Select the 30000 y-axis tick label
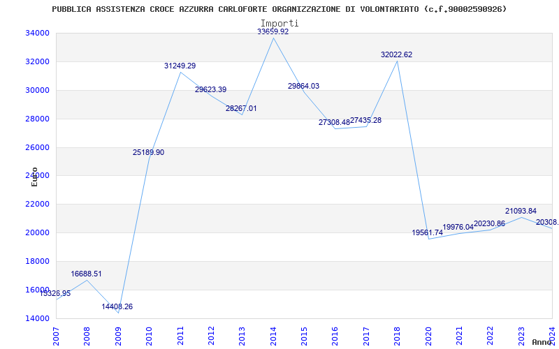 (x=37, y=90)
